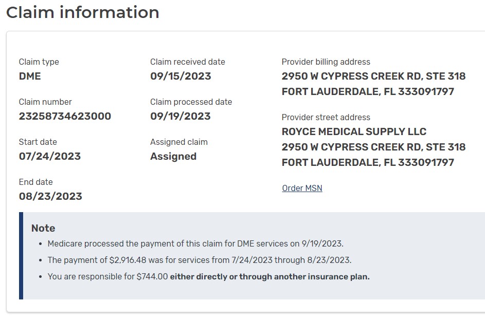Viewport: 485px width, 321px height.
Task: Click the Claim type label
Action: click(x=39, y=62)
